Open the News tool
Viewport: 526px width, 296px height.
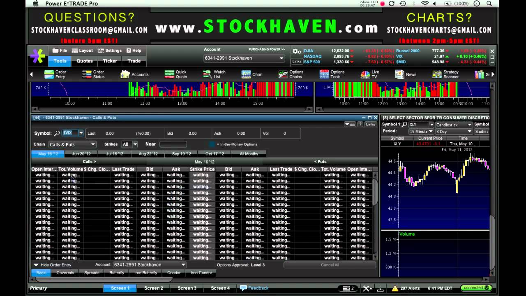point(406,74)
